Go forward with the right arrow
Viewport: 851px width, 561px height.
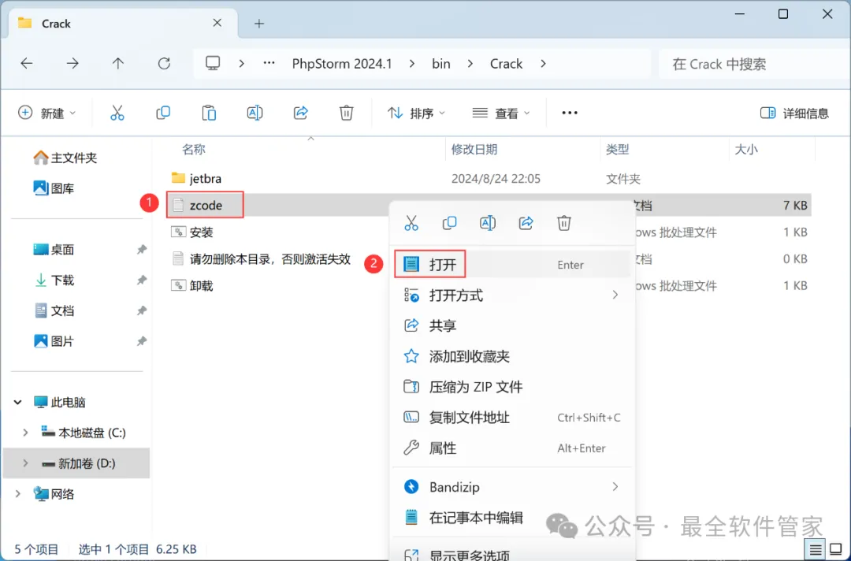[72, 64]
